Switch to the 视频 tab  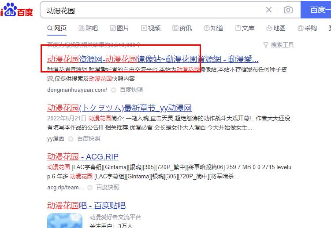[x=151, y=28]
